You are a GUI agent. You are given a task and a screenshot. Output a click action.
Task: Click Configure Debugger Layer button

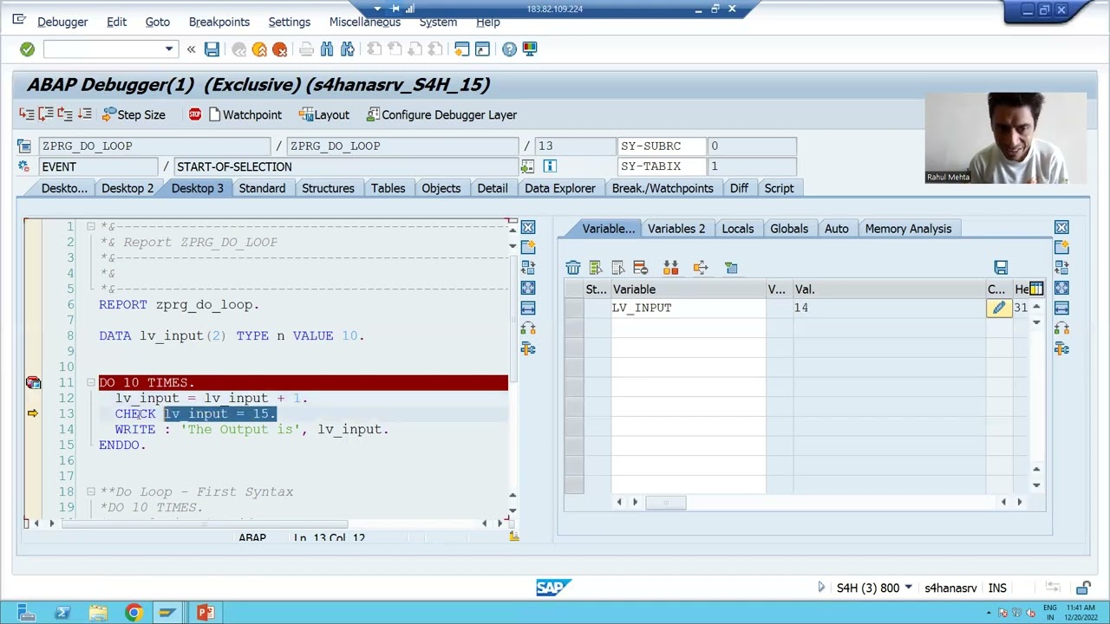pyautogui.click(x=441, y=114)
